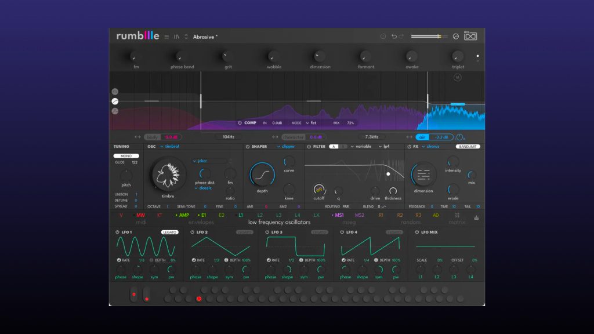Open the modulation matrix grid icon

[x=457, y=215]
